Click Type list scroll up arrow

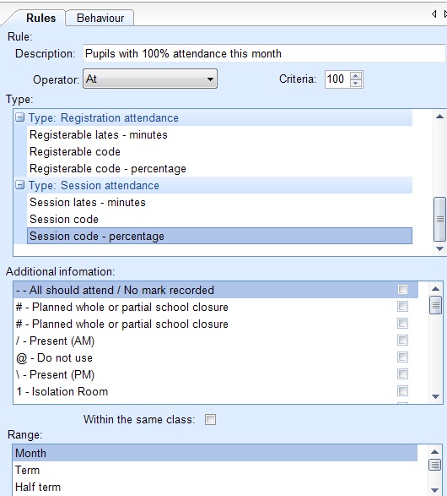pyautogui.click(x=439, y=117)
